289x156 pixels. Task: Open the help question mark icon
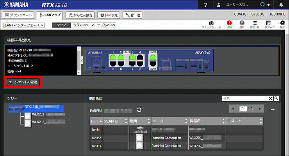pyautogui.click(x=205, y=5)
